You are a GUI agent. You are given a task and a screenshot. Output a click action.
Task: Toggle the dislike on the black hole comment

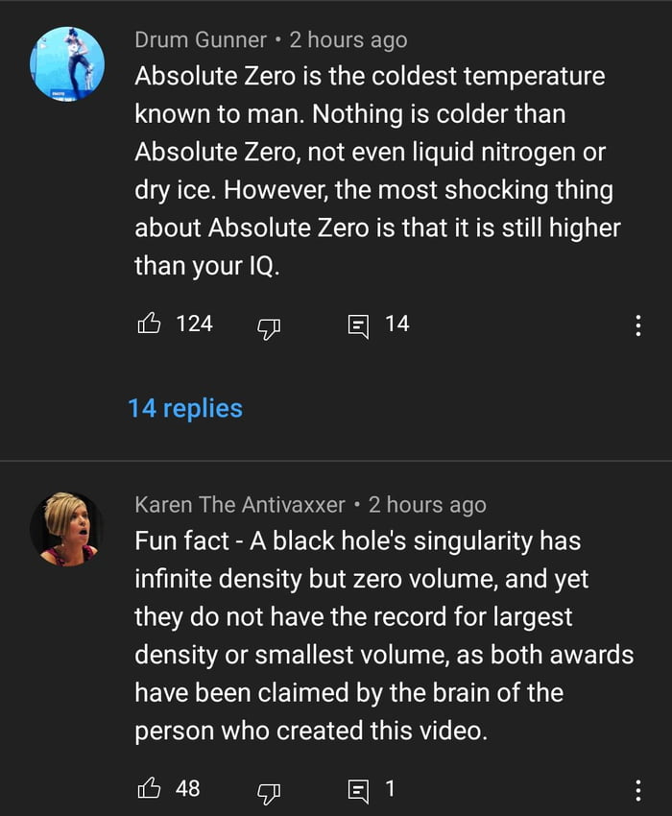point(267,794)
